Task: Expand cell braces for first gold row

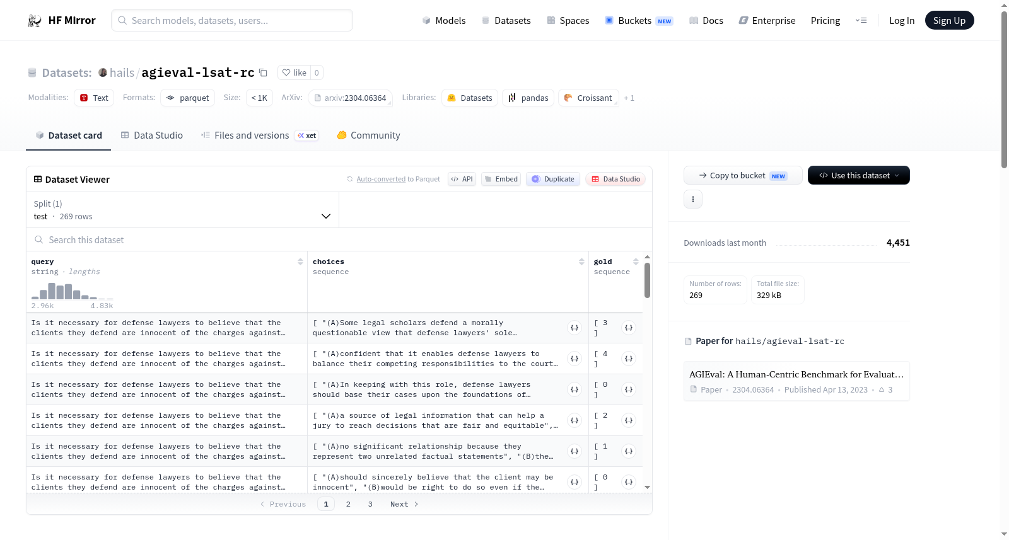Action: pyautogui.click(x=629, y=328)
